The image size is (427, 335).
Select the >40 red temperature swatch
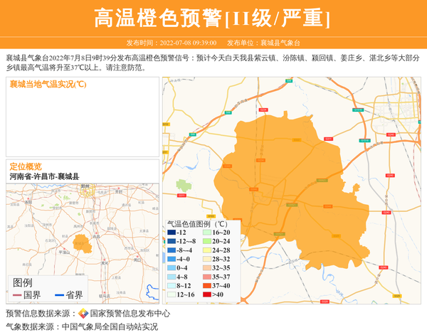[x=205, y=294]
